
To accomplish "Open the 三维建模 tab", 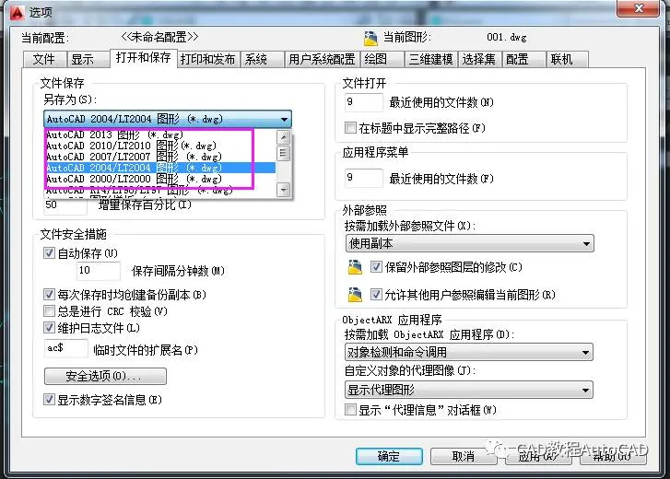I will (x=431, y=59).
